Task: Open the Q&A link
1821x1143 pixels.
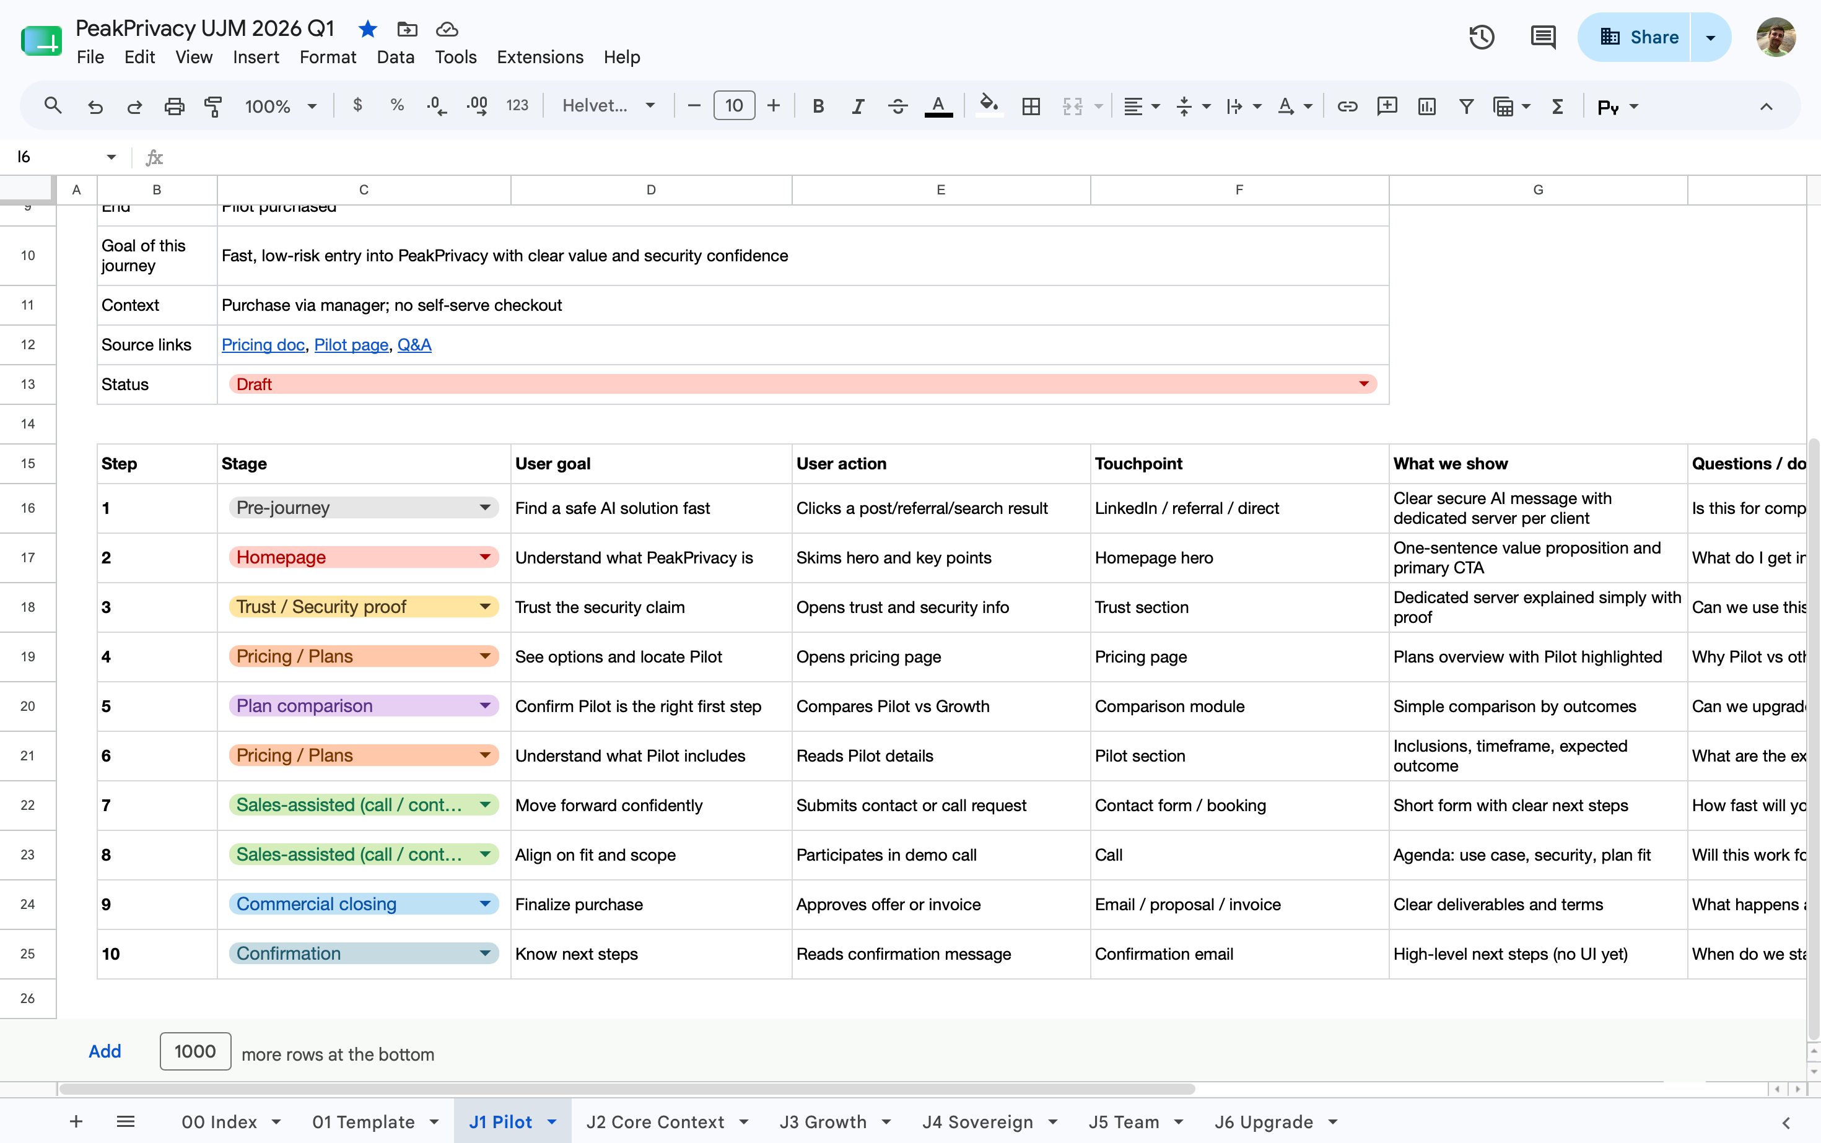Action: point(414,345)
